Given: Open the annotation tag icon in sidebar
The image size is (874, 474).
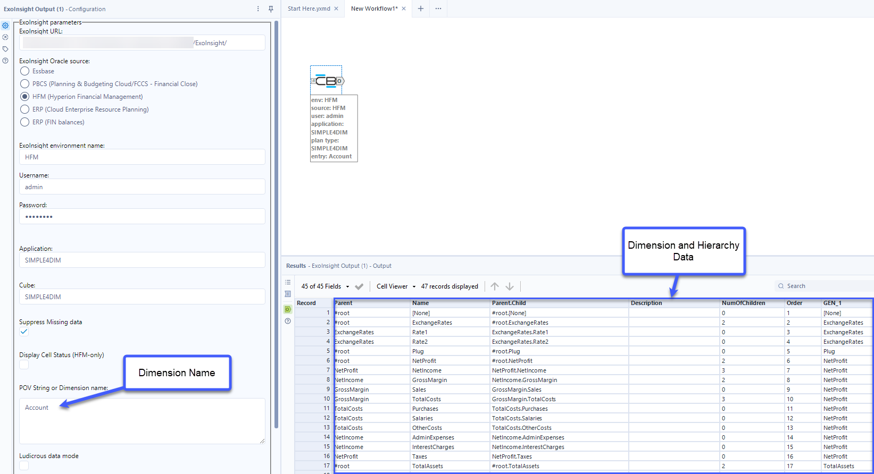Looking at the screenshot, I should coord(5,49).
